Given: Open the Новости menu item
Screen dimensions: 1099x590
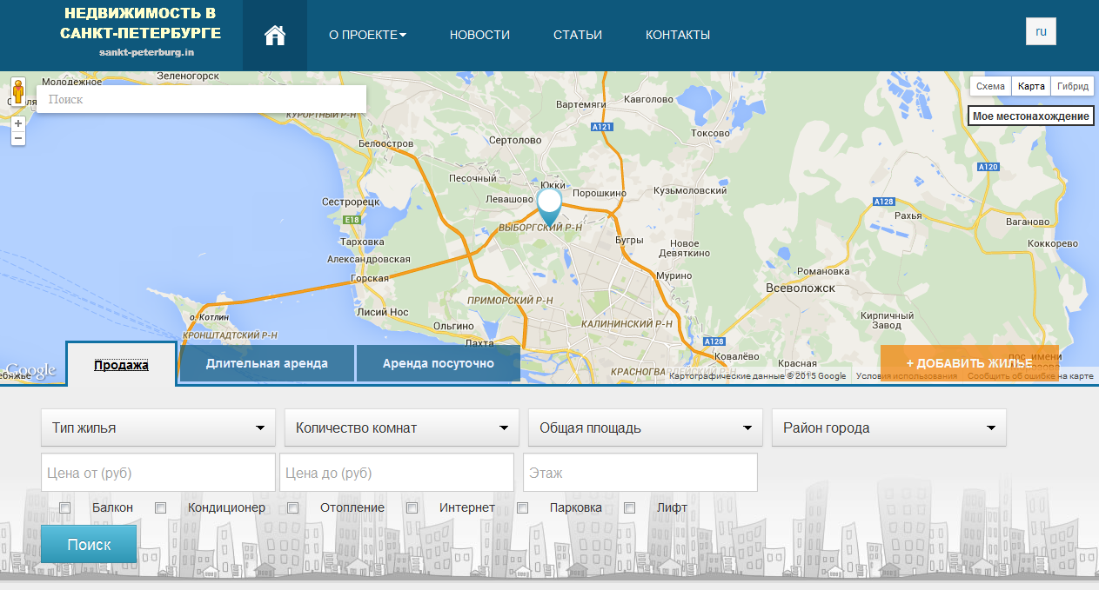Looking at the screenshot, I should (479, 35).
